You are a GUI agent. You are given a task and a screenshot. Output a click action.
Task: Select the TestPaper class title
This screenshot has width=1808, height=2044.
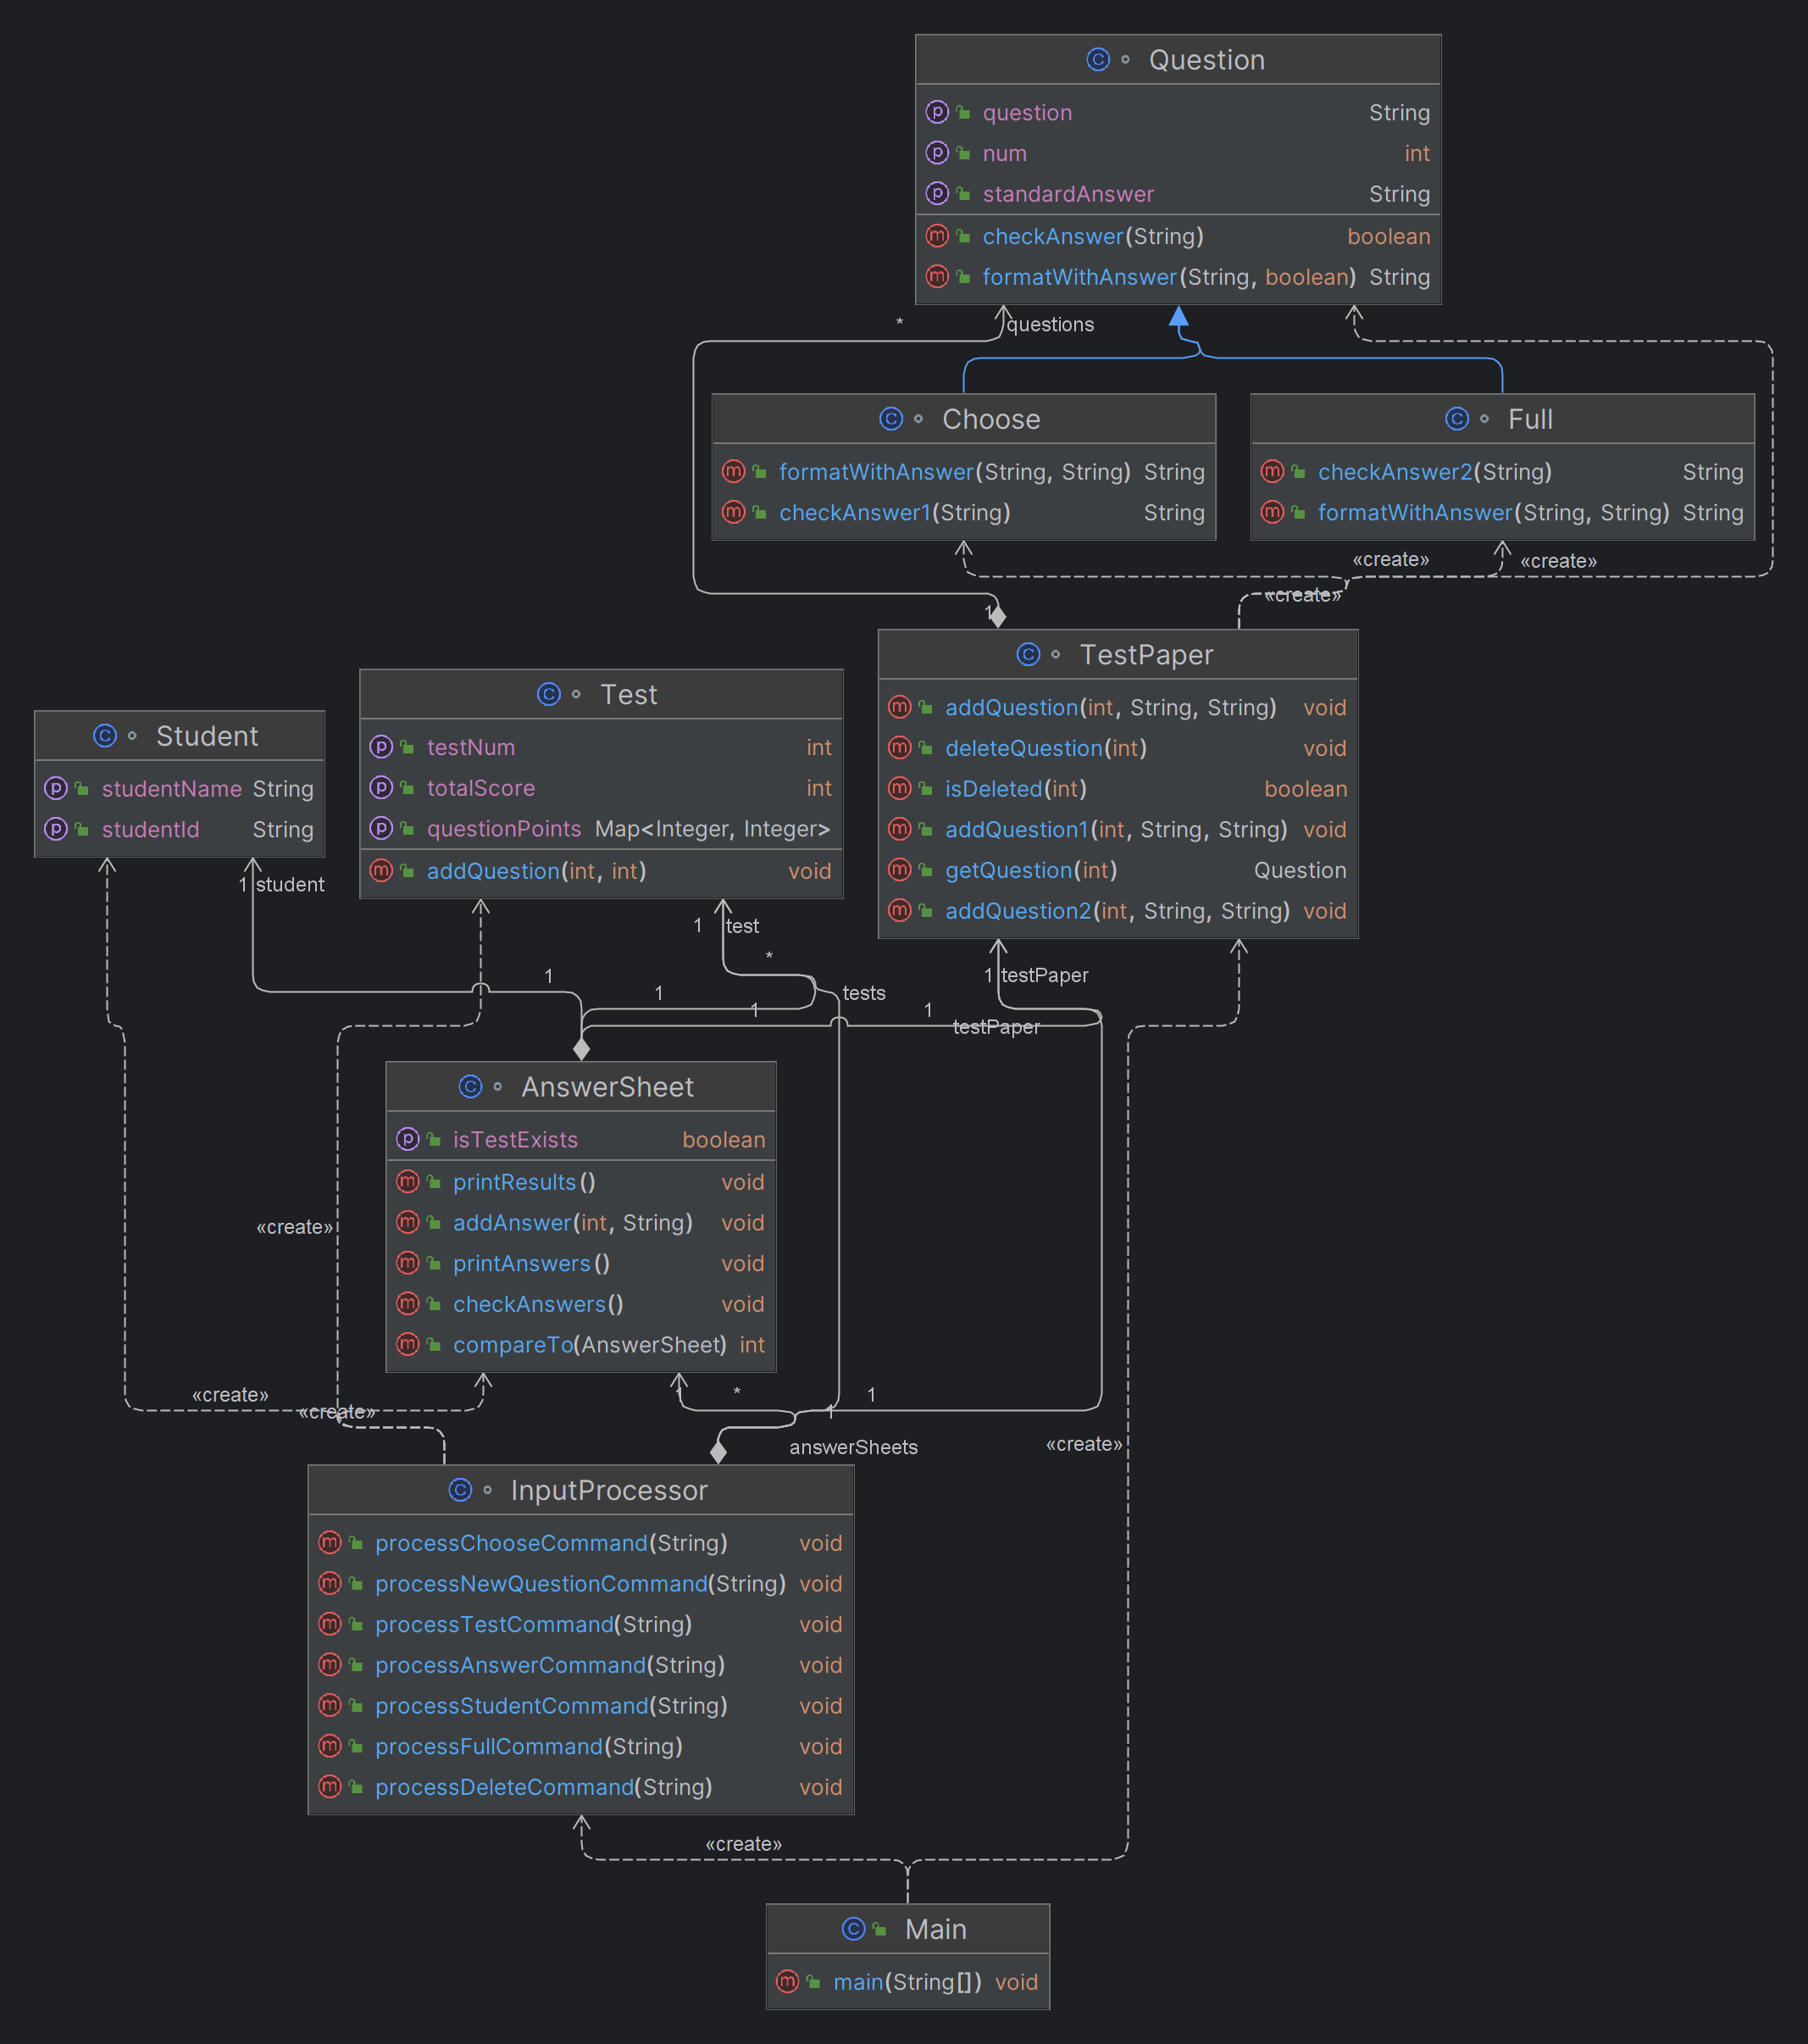(x=1146, y=655)
